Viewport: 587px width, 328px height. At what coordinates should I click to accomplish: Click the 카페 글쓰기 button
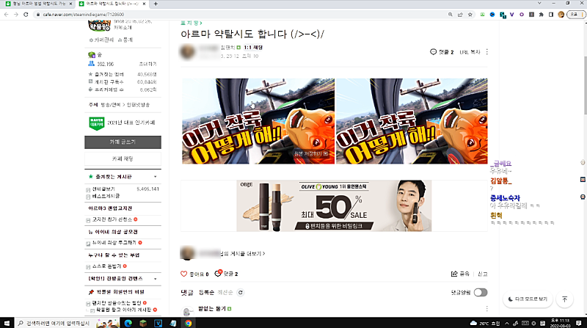[123, 140]
